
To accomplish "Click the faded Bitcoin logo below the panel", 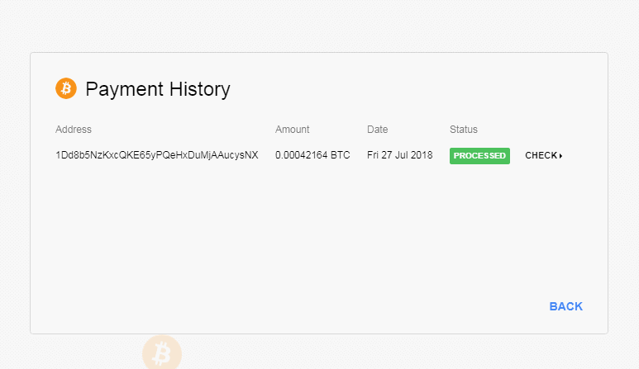I will [161, 353].
